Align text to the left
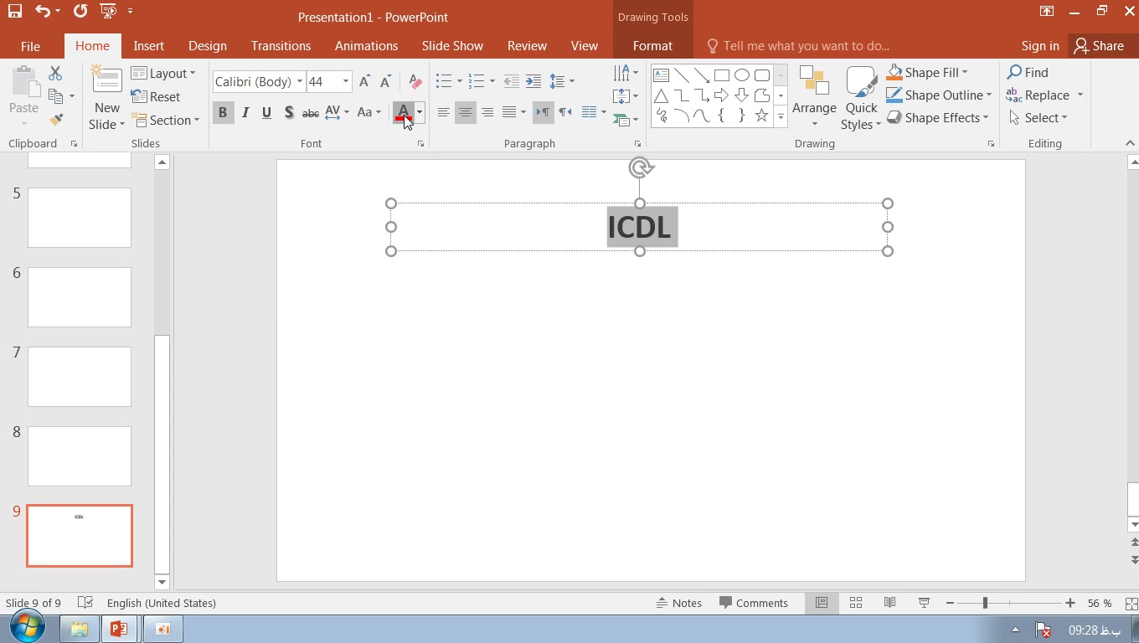 [x=443, y=112]
